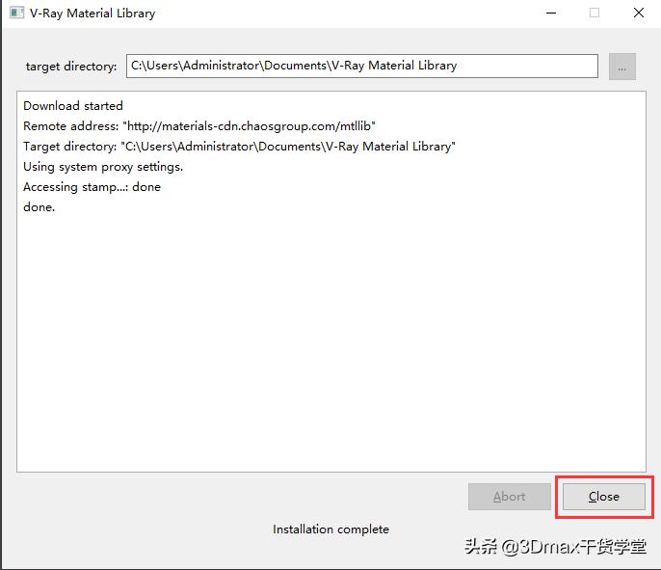Click the "Installation complete" status text
Image resolution: width=661 pixels, height=570 pixels.
330,529
